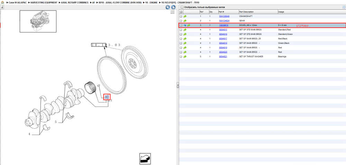Screen dimensions: 346x165
Task: Click the blue arrow on the DOWEL row
Action: [185, 25]
